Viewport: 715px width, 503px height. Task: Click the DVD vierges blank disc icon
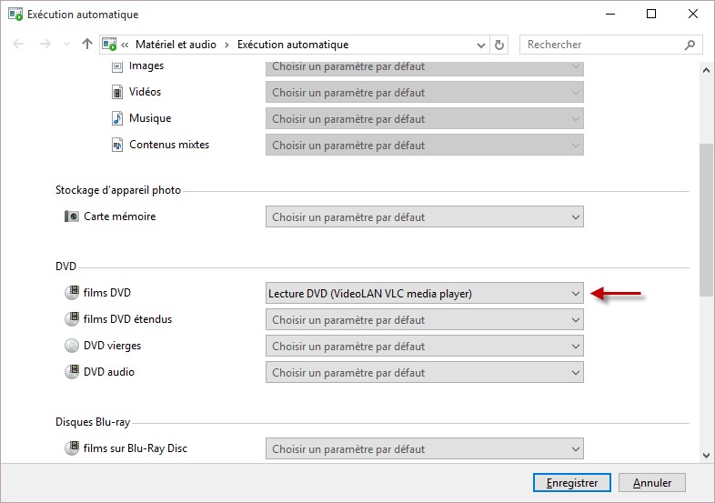click(x=72, y=346)
